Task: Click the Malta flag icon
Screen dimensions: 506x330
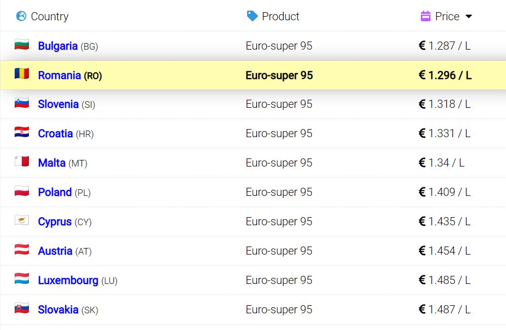Action: (22, 161)
